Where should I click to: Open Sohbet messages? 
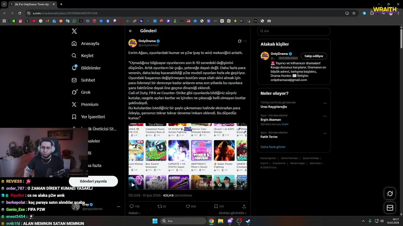click(x=83, y=80)
